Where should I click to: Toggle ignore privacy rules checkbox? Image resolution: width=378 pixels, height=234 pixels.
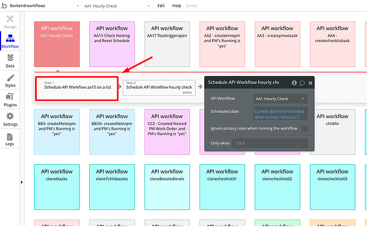(305, 128)
